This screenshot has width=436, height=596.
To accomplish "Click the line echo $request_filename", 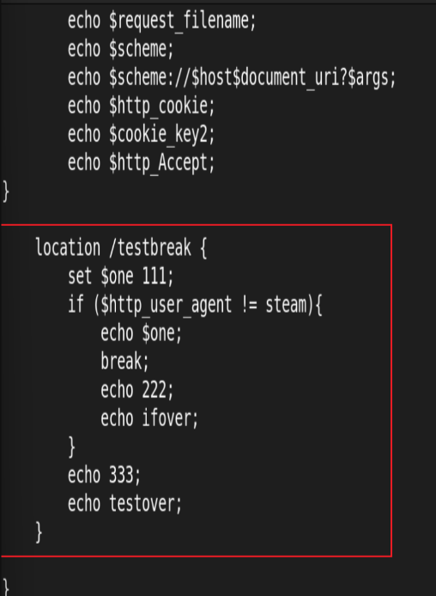I will 162,21.
